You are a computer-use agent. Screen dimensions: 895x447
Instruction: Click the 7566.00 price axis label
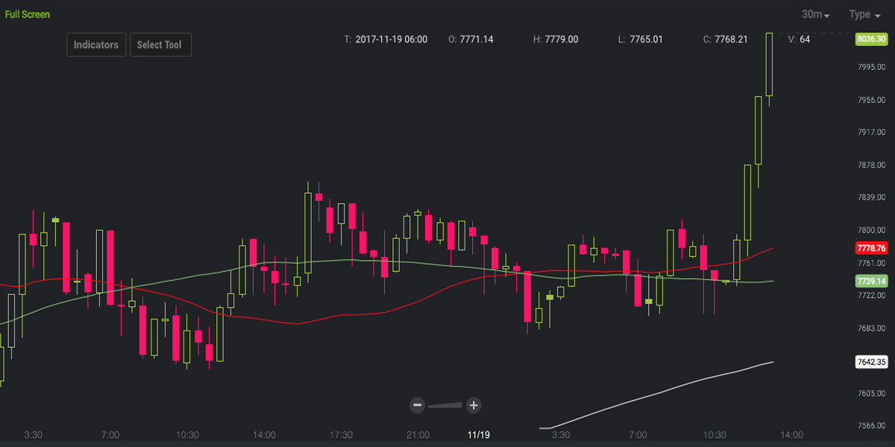coord(871,426)
